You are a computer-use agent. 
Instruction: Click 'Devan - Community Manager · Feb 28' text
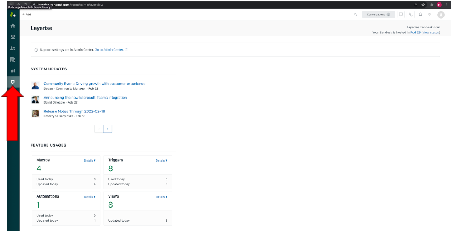(x=71, y=89)
